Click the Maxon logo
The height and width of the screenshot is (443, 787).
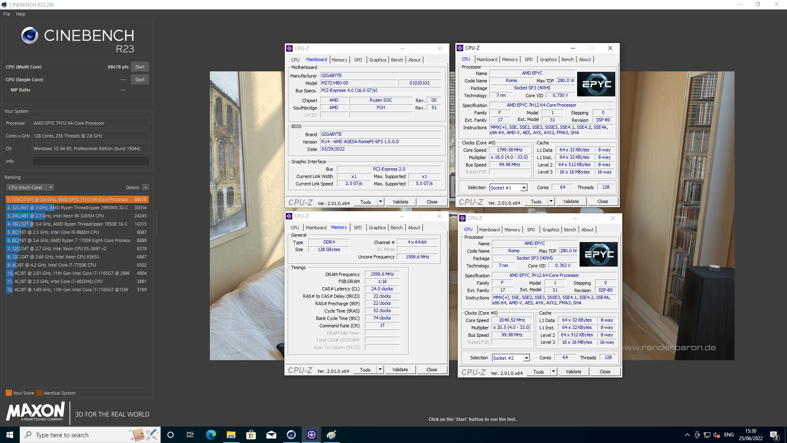tap(35, 411)
